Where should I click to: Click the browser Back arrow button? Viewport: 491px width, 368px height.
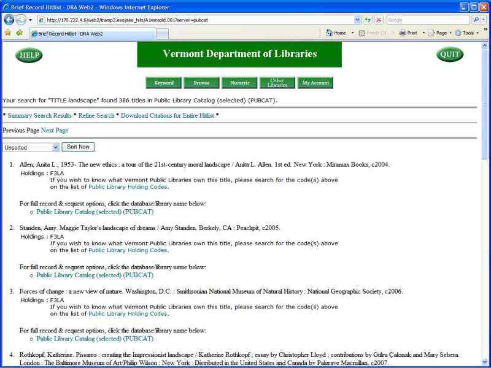(x=9, y=20)
